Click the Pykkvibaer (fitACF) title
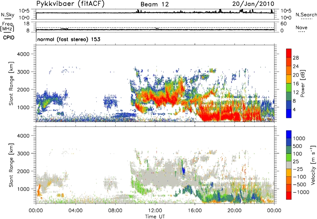 coord(70,4)
